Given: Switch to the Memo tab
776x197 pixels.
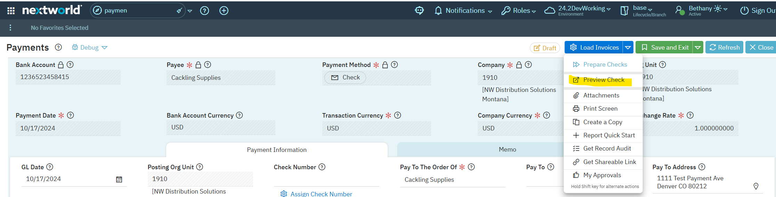Looking at the screenshot, I should (507, 149).
